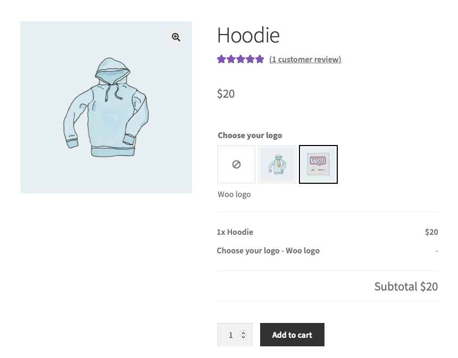Click the 1x Hoodie summary line

click(235, 232)
